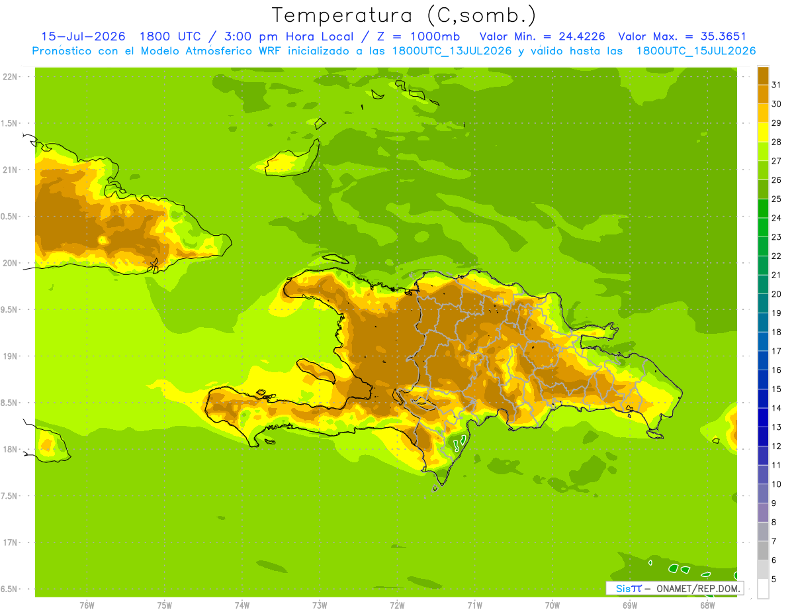Click the "20N" latitude label
Image resolution: width=794 pixels, height=614 pixels.
(x=10, y=263)
